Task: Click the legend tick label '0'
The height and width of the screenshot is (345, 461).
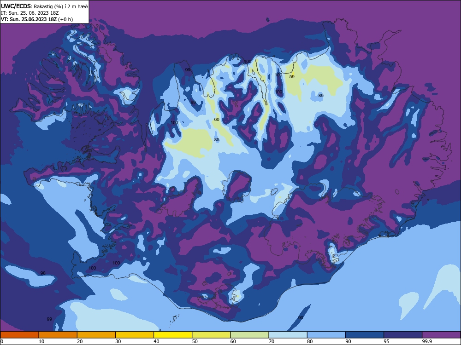Action: [2, 341]
